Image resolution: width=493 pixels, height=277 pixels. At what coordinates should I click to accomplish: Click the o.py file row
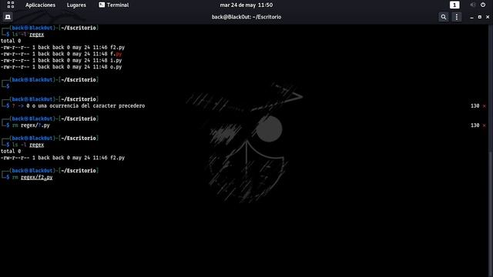(x=61, y=67)
